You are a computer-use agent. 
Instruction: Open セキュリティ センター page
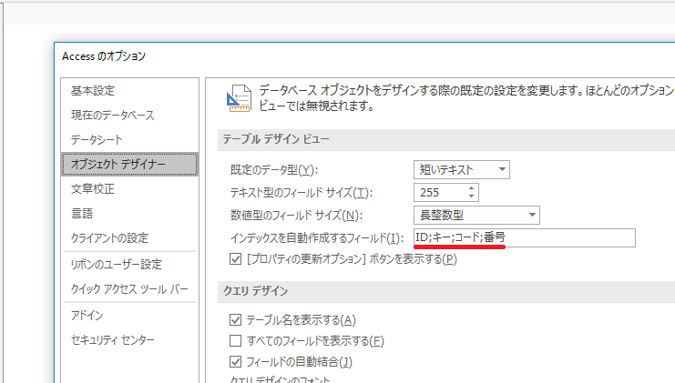[112, 339]
